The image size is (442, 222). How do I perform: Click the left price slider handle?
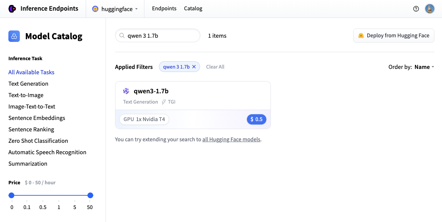tap(11, 195)
